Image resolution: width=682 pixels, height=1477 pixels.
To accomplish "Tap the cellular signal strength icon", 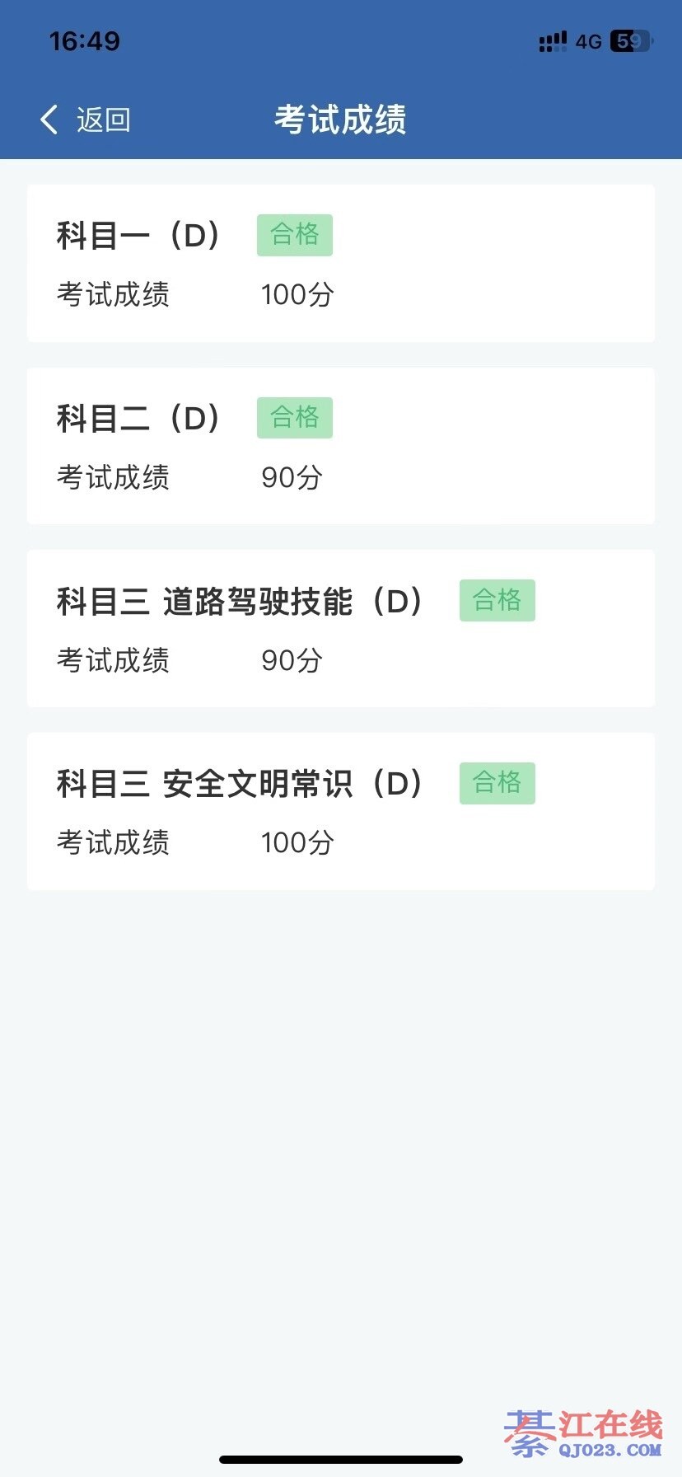I will (553, 41).
